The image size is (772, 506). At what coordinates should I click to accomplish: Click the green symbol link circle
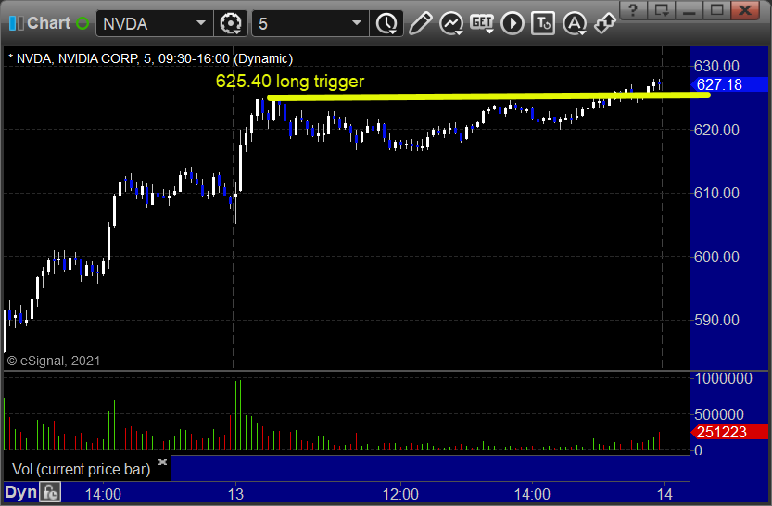(x=82, y=23)
